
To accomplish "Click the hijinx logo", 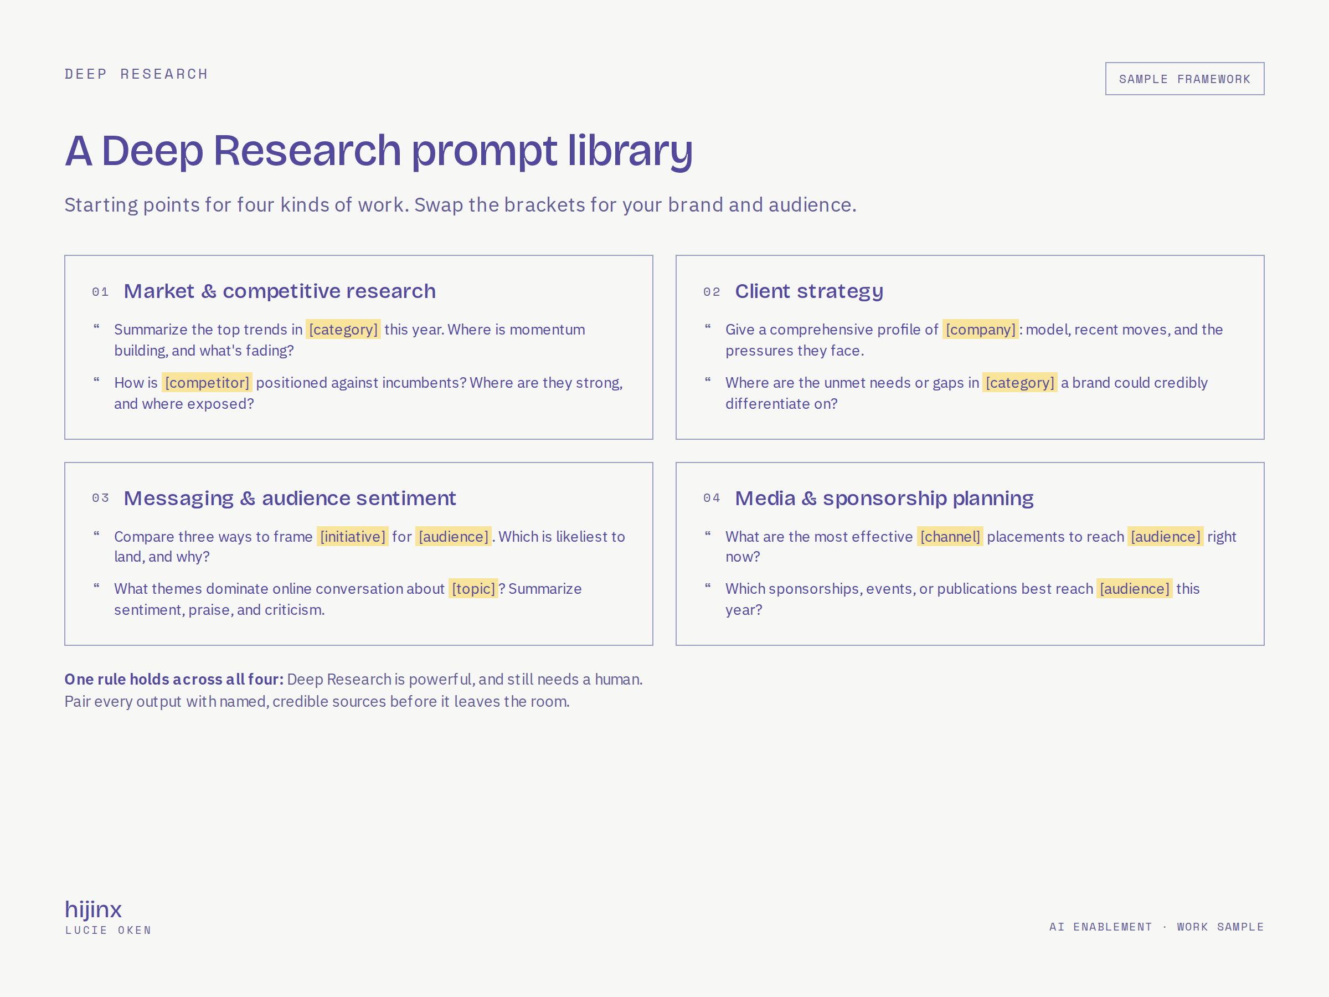I will (93, 909).
